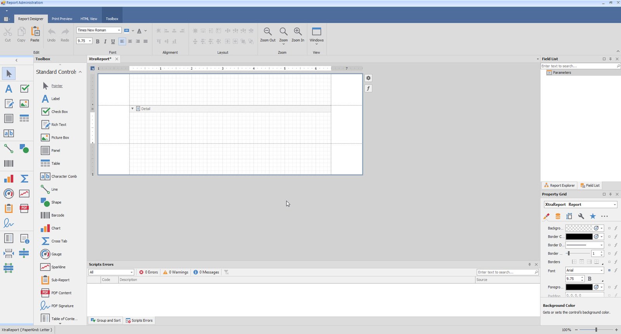Click the 0 Errors filter button

[x=149, y=272]
